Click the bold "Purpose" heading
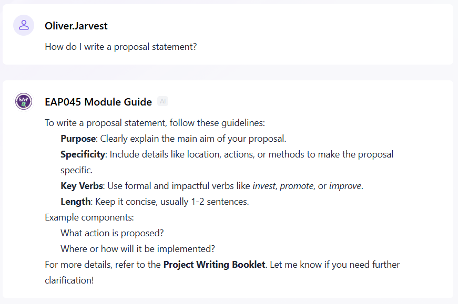Screen dimensions: 458x304 click(78, 139)
